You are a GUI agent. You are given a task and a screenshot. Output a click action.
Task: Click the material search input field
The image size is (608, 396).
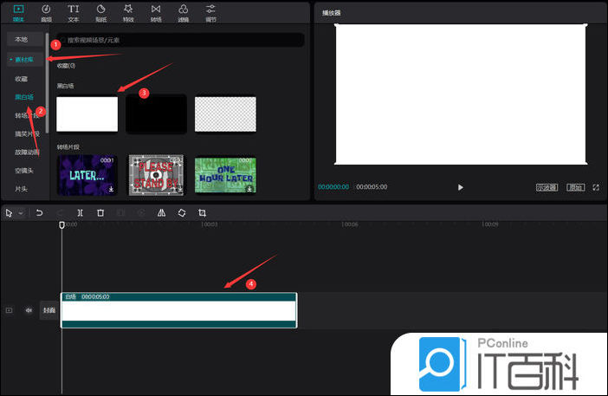[x=181, y=40]
